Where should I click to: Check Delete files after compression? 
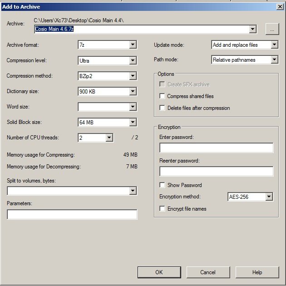[x=162, y=108]
